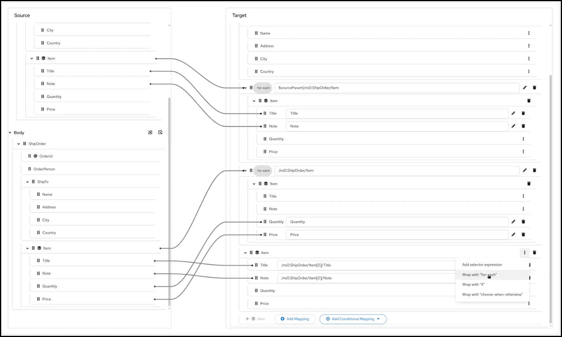Click the attach-schema icon in the Body panel
Image resolution: width=562 pixels, height=337 pixels.
(x=150, y=132)
